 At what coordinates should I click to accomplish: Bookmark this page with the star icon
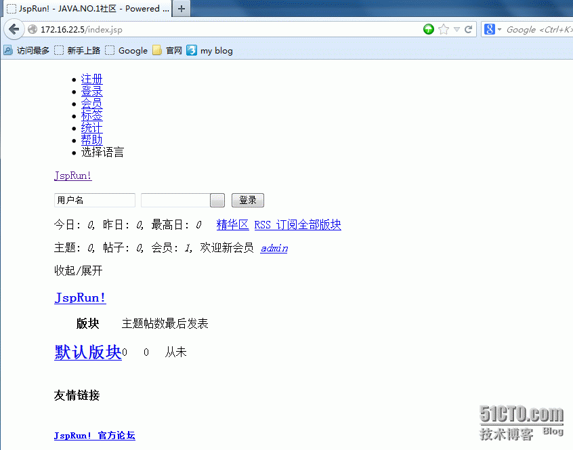(444, 29)
